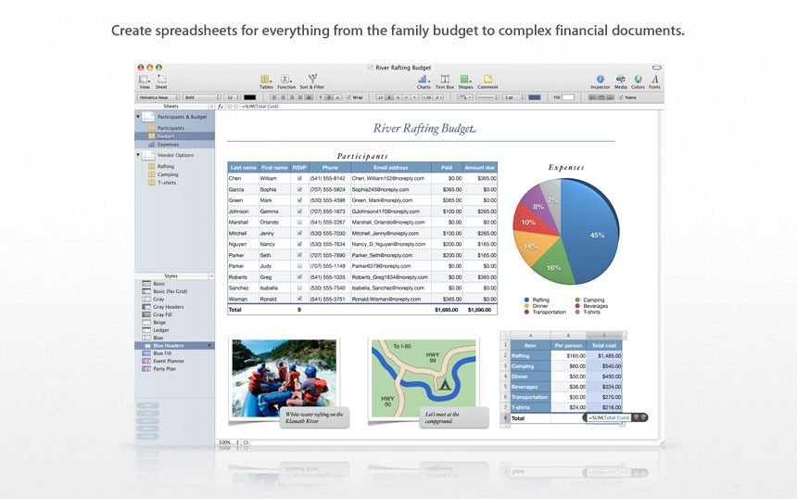
Task: Open the Bold typeface dropdown
Action: coord(202,97)
